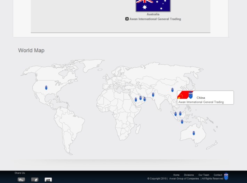Click the Indonesia map marker
This screenshot has width=247, height=183.
pos(182,122)
